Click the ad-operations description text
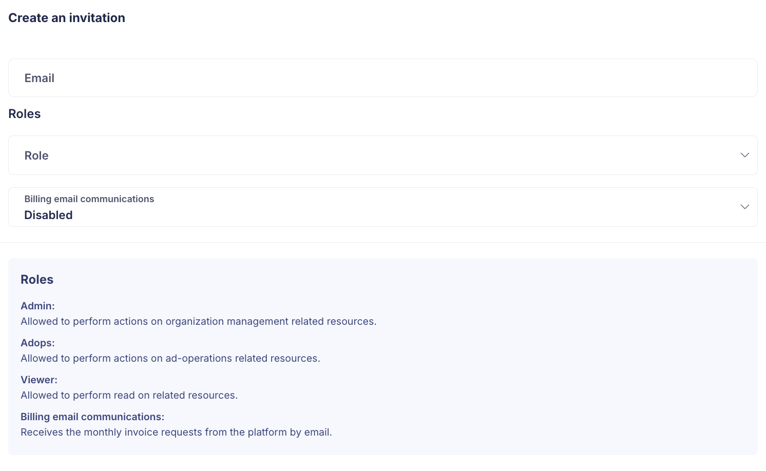Image resolution: width=766 pixels, height=471 pixels. click(x=170, y=358)
